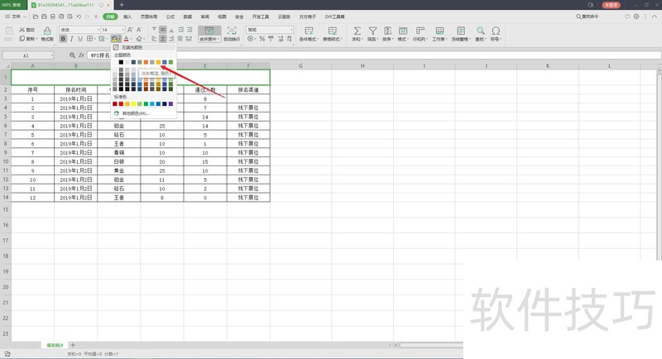
Task: Click the auto wrap (自动换行) icon
Action: click(x=232, y=31)
